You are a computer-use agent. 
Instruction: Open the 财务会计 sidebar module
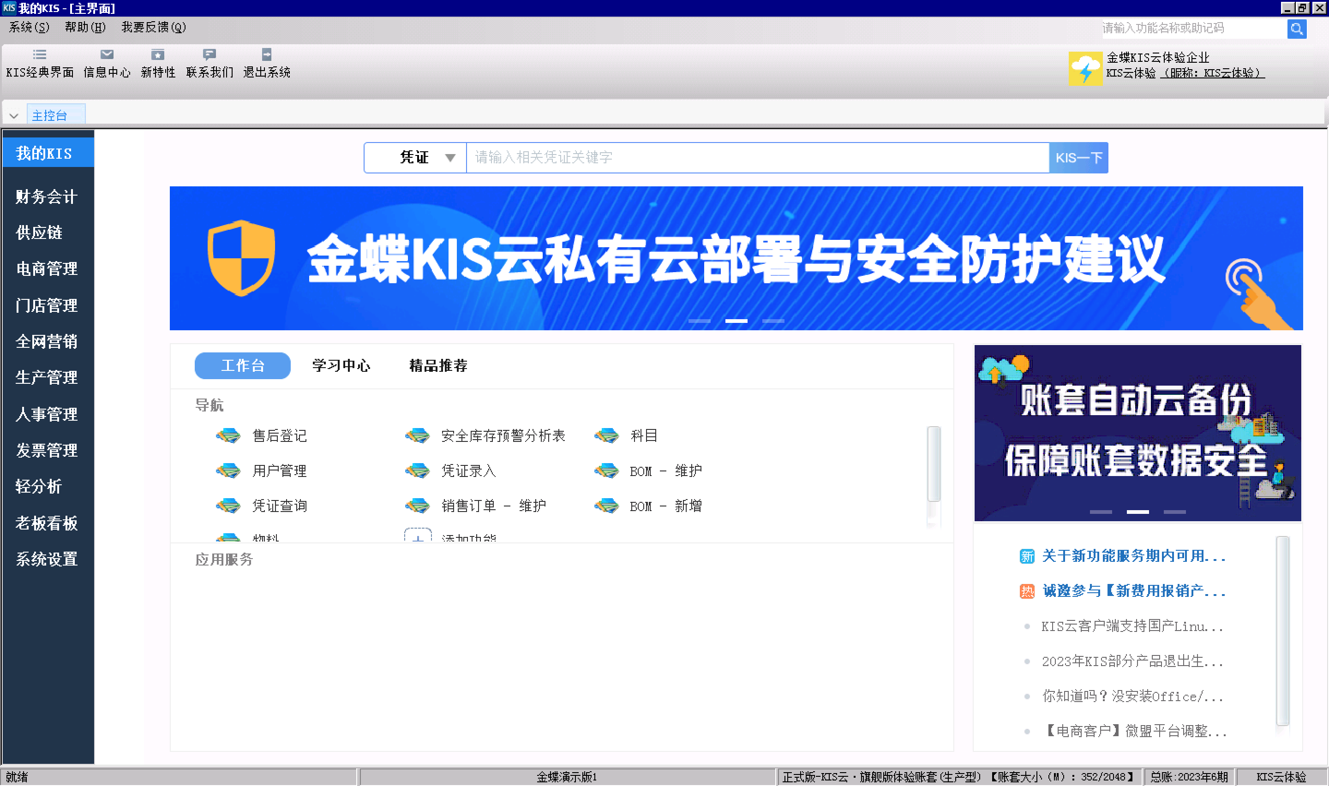(47, 196)
